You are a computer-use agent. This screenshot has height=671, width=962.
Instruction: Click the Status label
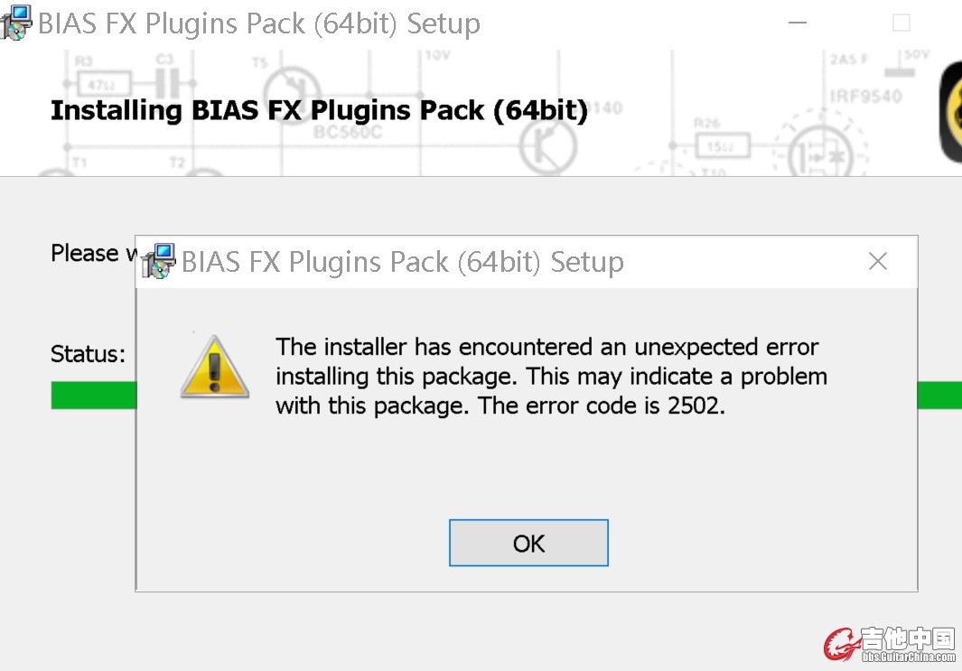pyautogui.click(x=88, y=354)
